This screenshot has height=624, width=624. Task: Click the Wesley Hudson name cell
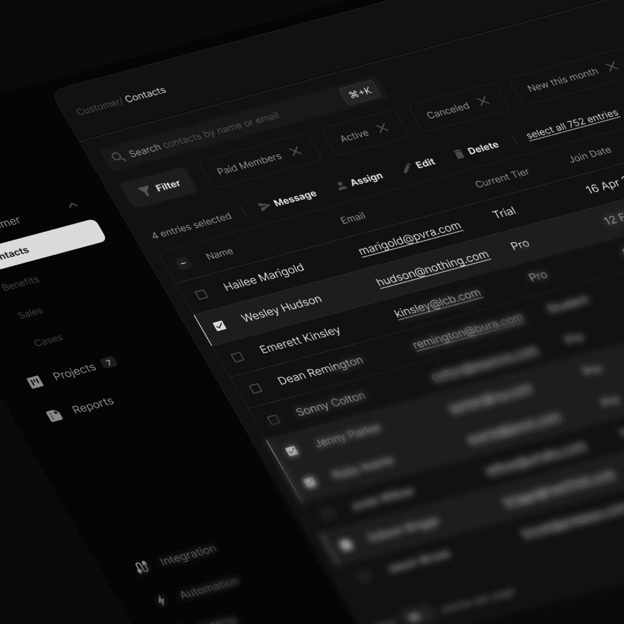(x=281, y=309)
